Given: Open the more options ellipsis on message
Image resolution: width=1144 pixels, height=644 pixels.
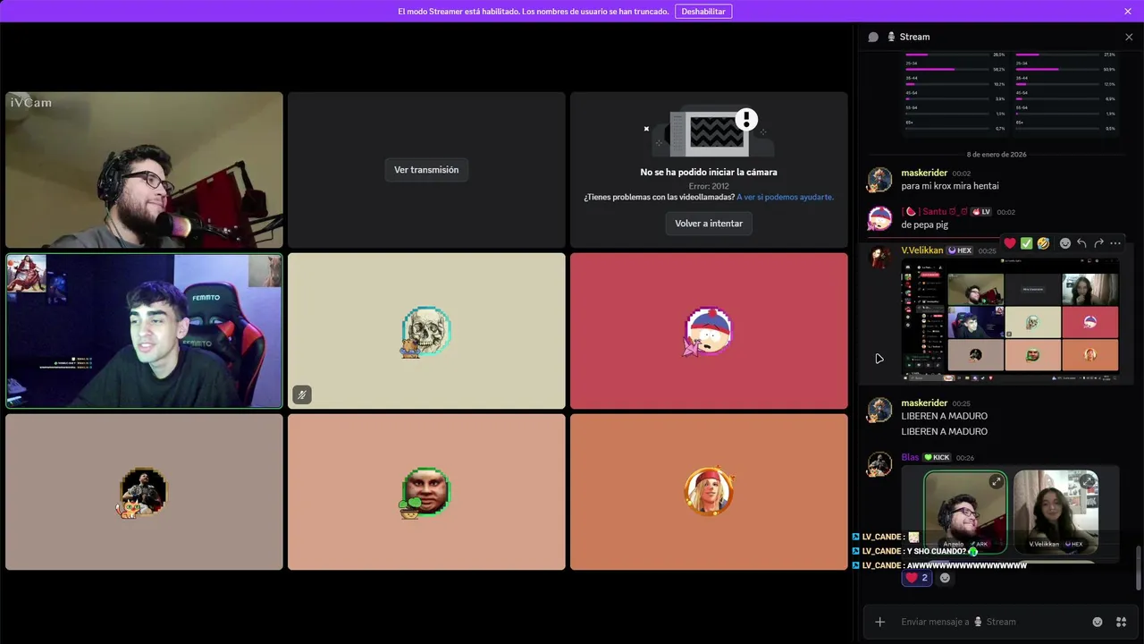Looking at the screenshot, I should [1115, 243].
